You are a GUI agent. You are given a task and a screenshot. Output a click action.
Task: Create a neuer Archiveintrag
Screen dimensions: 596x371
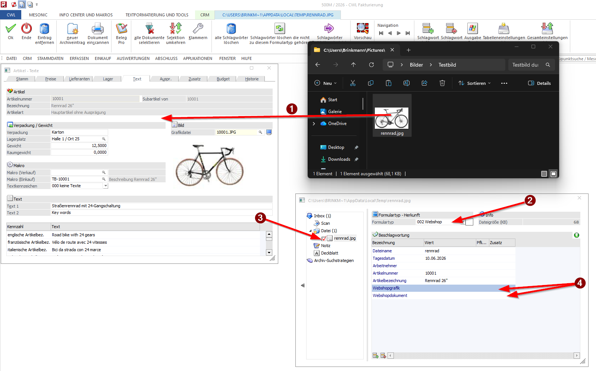[x=72, y=29]
